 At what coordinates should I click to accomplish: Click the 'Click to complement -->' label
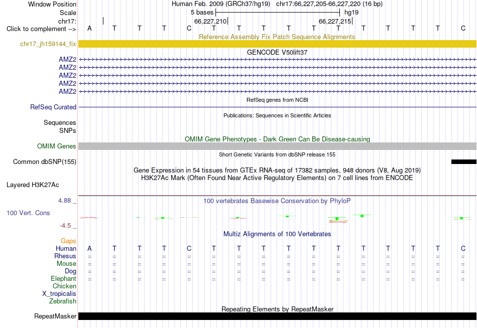pos(41,29)
